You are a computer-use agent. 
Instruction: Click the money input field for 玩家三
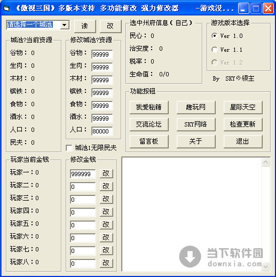(83, 200)
